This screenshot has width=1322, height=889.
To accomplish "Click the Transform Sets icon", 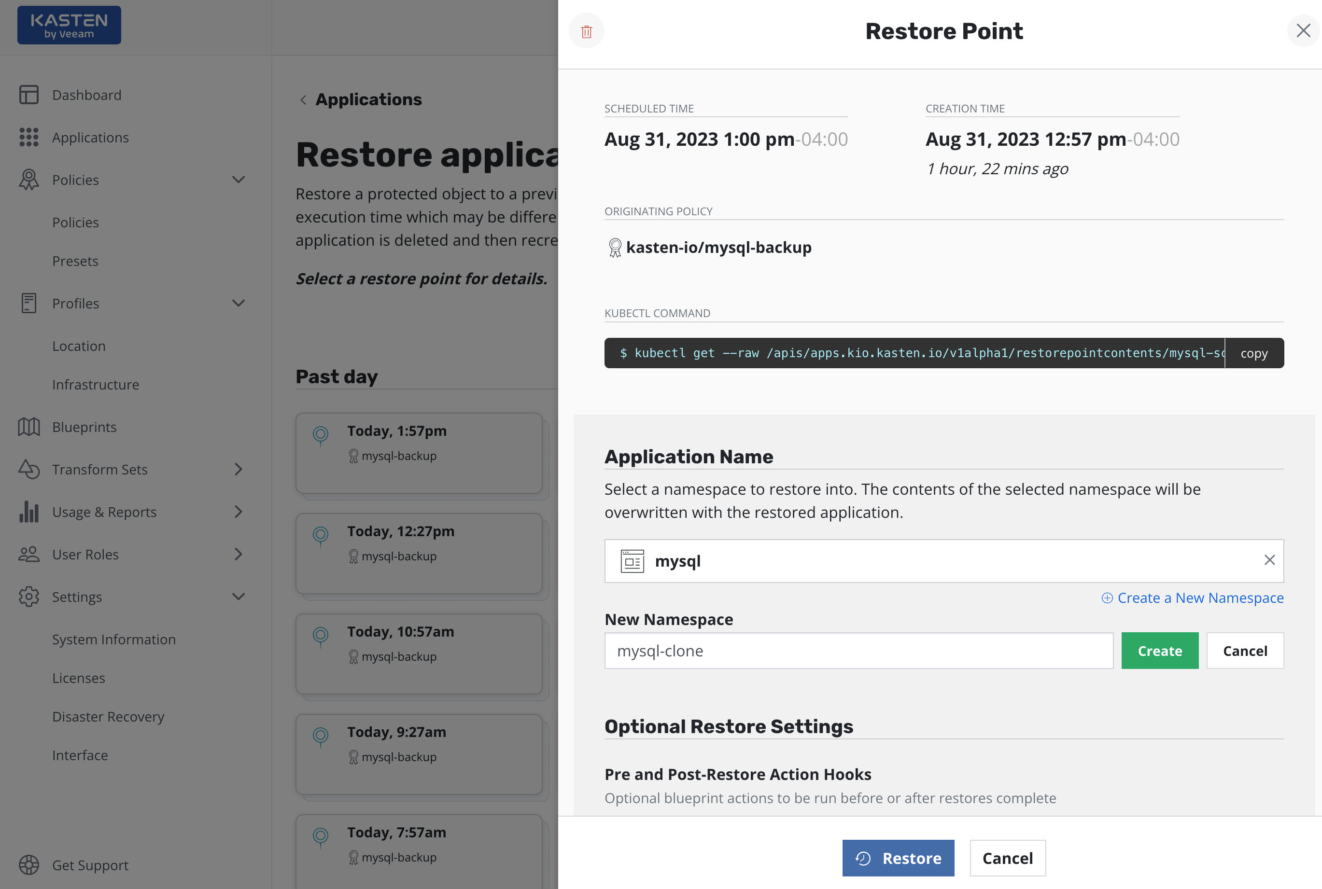I will (28, 470).
